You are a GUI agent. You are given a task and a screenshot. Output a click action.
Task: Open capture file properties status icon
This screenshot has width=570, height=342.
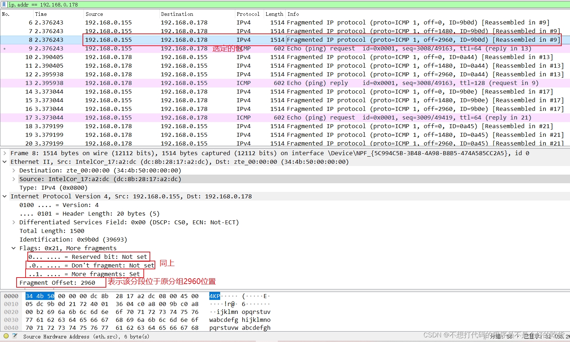(x=15, y=336)
